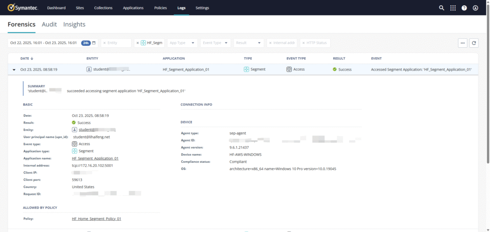The image size is (490, 232).
Task: Open the apps grid launcher
Action: coord(453,8)
